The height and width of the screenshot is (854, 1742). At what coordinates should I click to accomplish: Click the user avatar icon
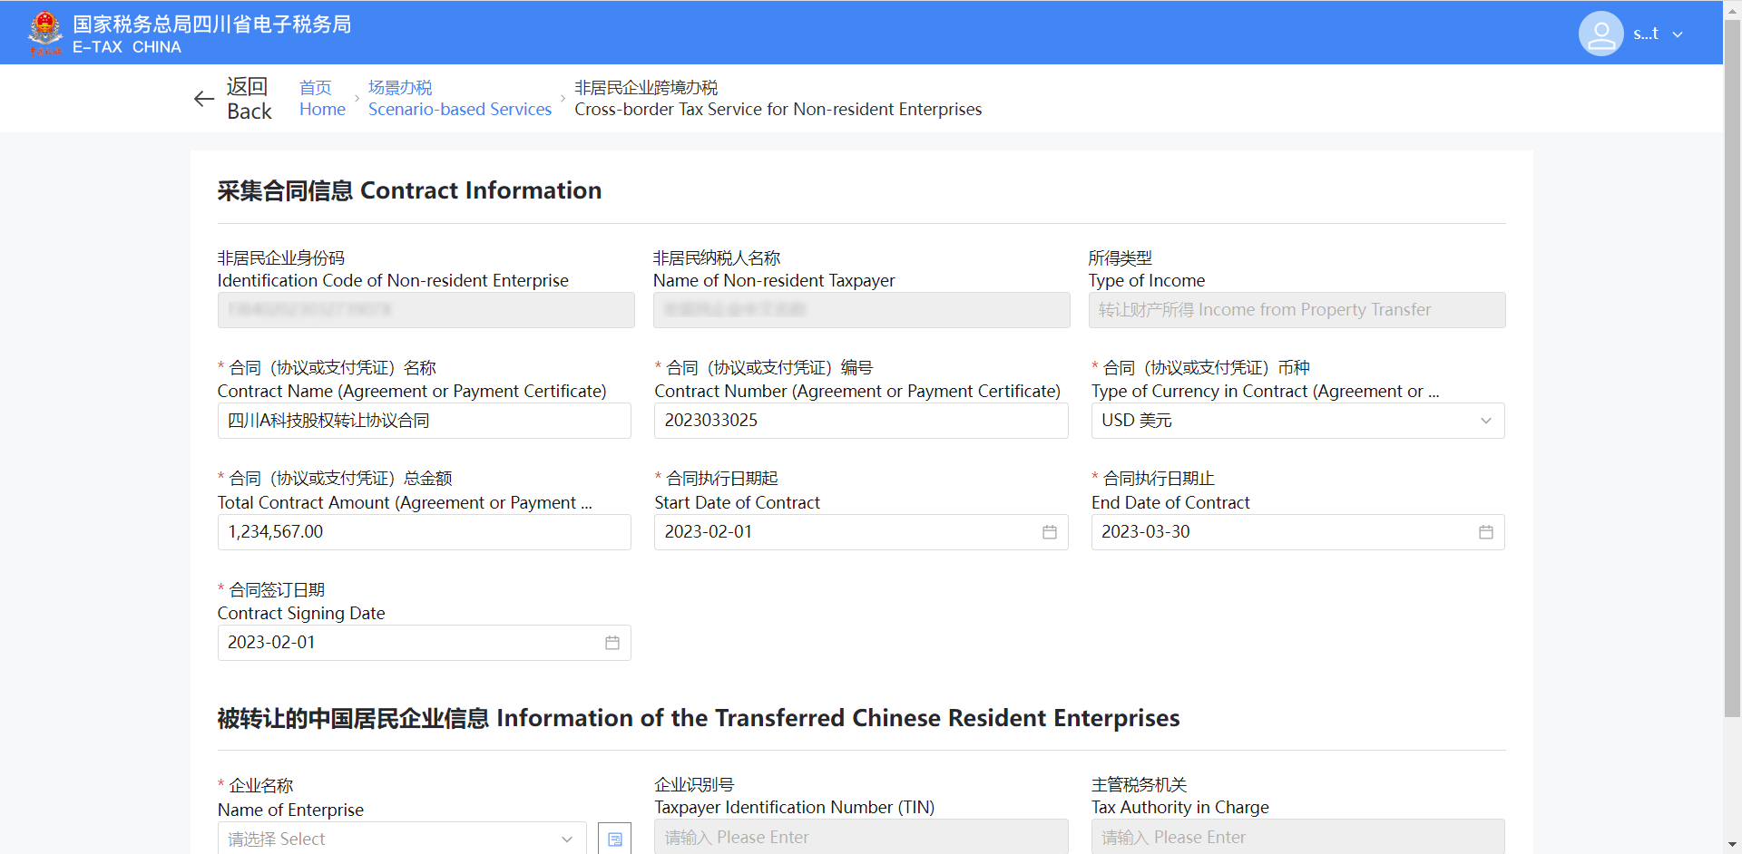pyautogui.click(x=1600, y=34)
